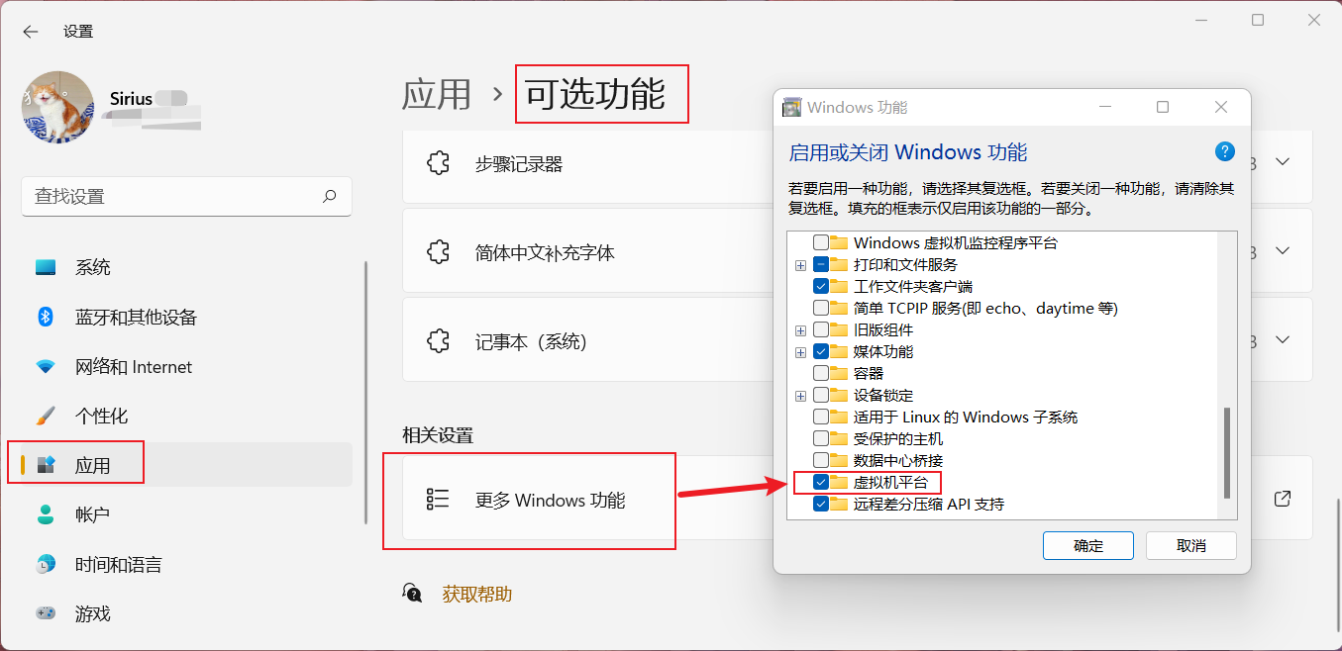Screen dimensions: 1342x651
Task: Click the Wi-Fi network icon
Action: (46, 367)
